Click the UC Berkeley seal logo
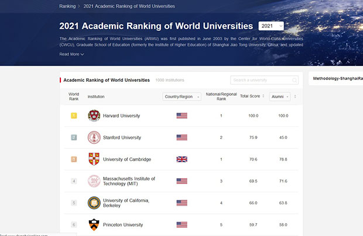 94,203
